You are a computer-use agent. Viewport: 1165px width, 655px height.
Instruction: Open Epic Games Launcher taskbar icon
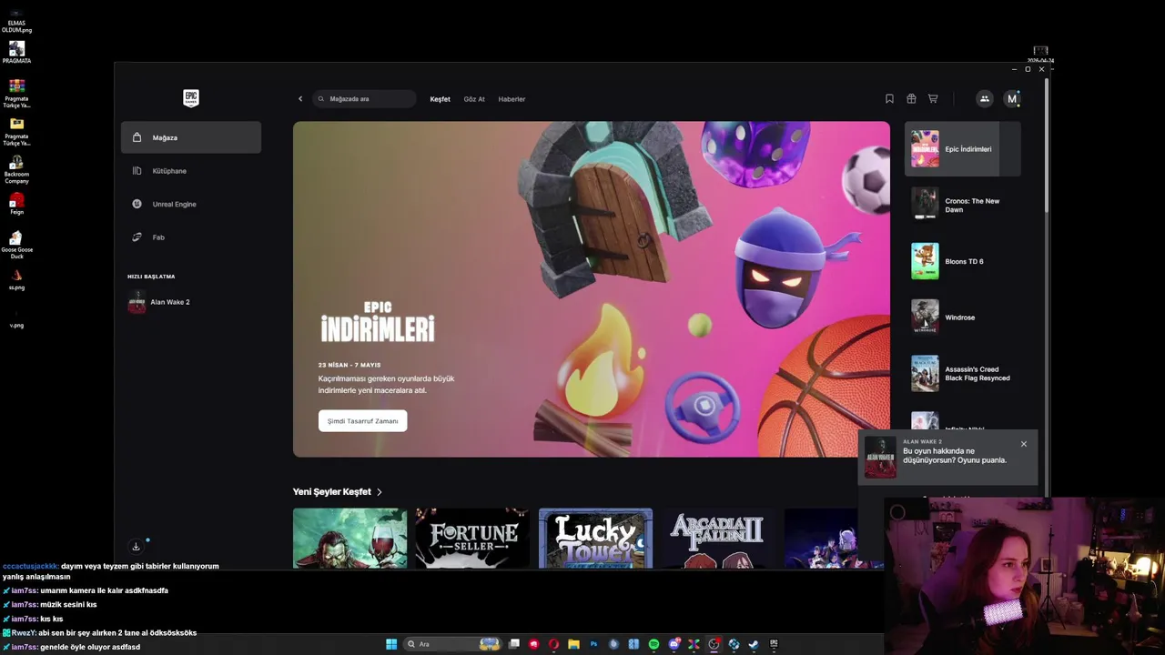click(774, 644)
